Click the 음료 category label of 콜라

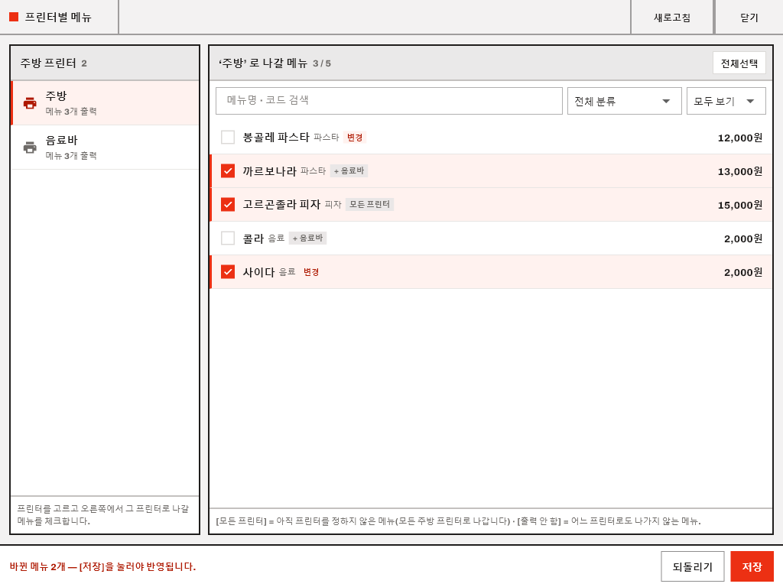tap(276, 238)
